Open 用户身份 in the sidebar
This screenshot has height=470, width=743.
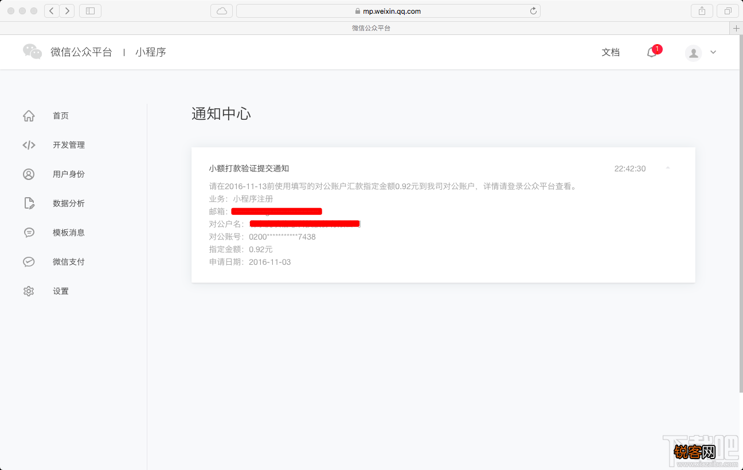pos(69,174)
